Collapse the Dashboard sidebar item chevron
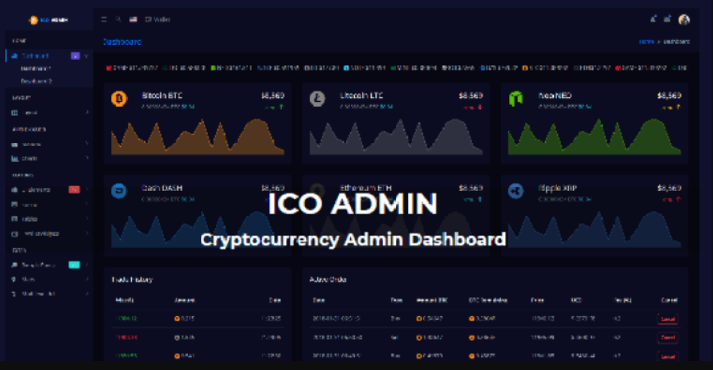Image resolution: width=713 pixels, height=370 pixels. point(86,56)
